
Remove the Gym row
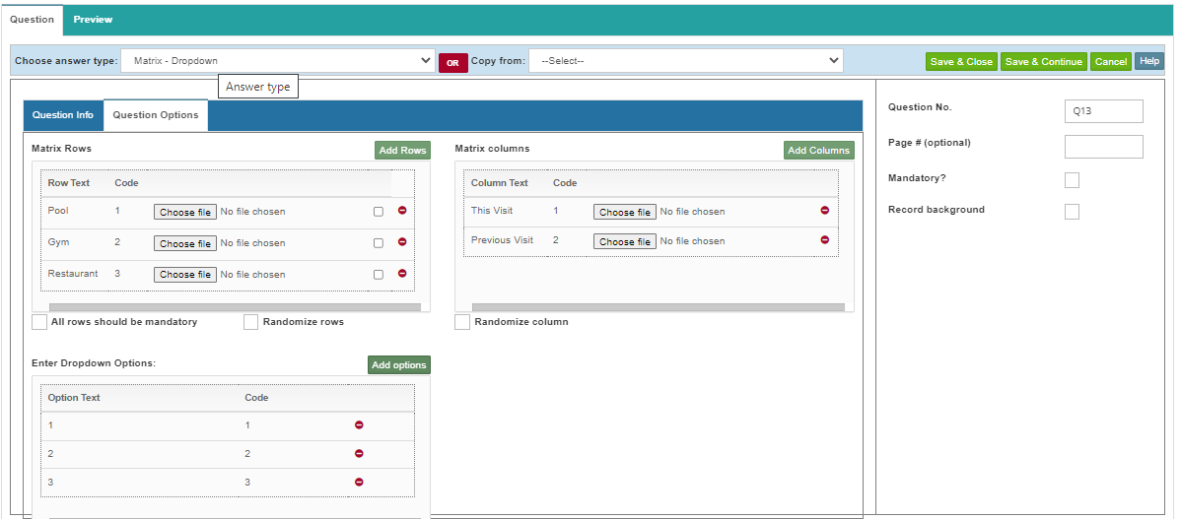(x=402, y=242)
